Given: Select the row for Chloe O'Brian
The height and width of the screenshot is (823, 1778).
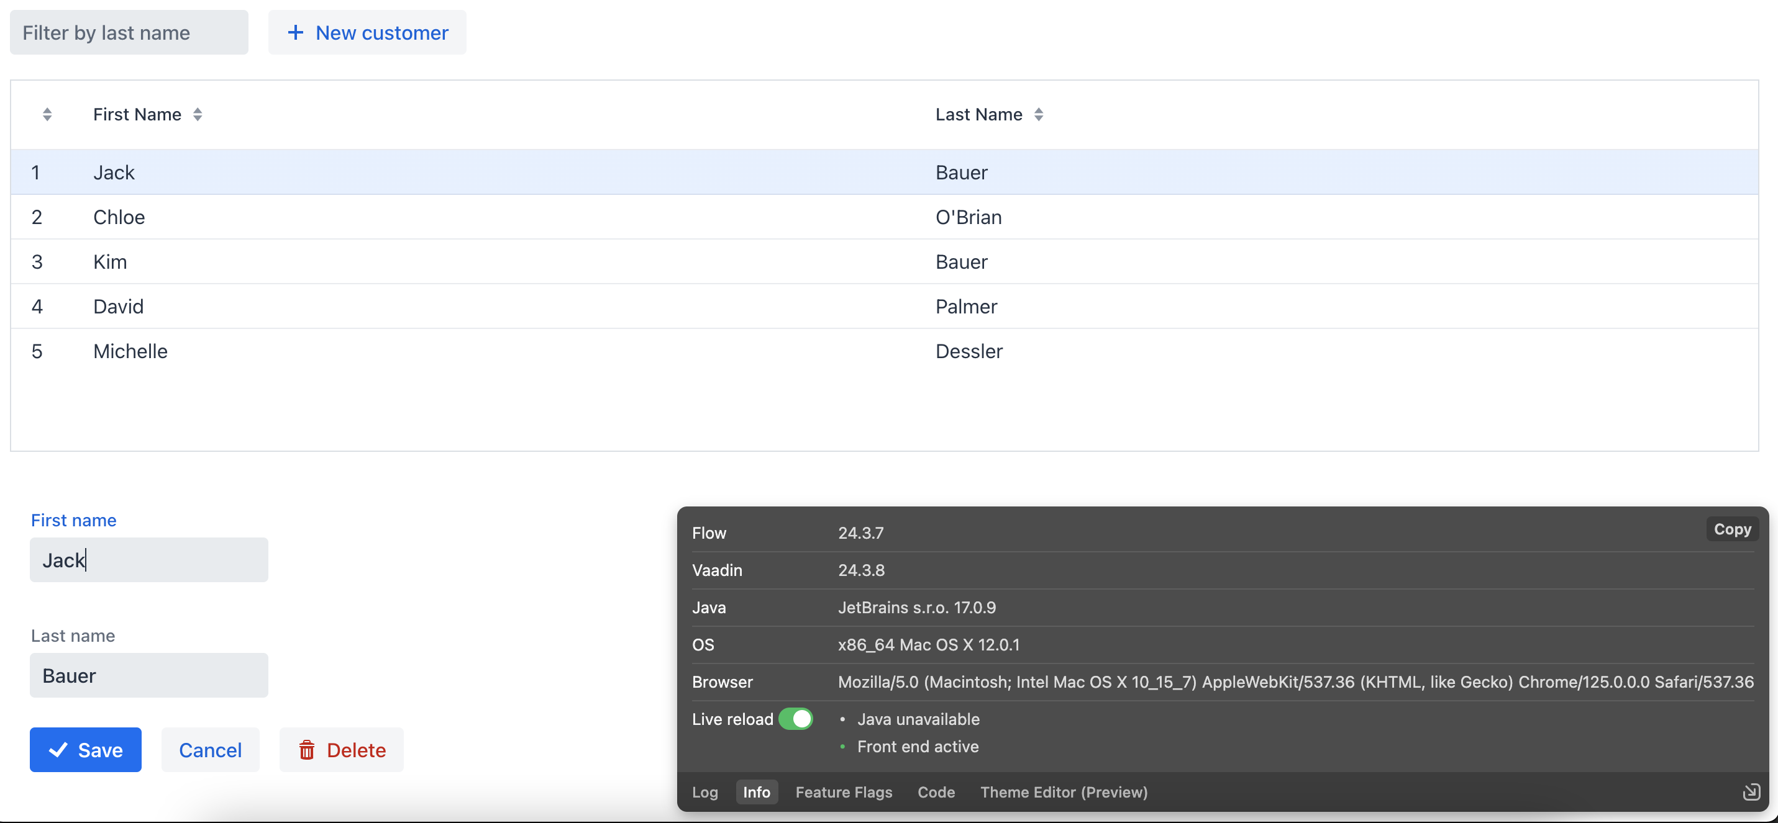Looking at the screenshot, I should coord(483,217).
